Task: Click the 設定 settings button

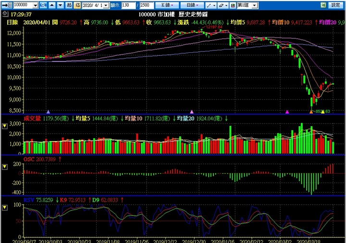Action: pos(335,5)
